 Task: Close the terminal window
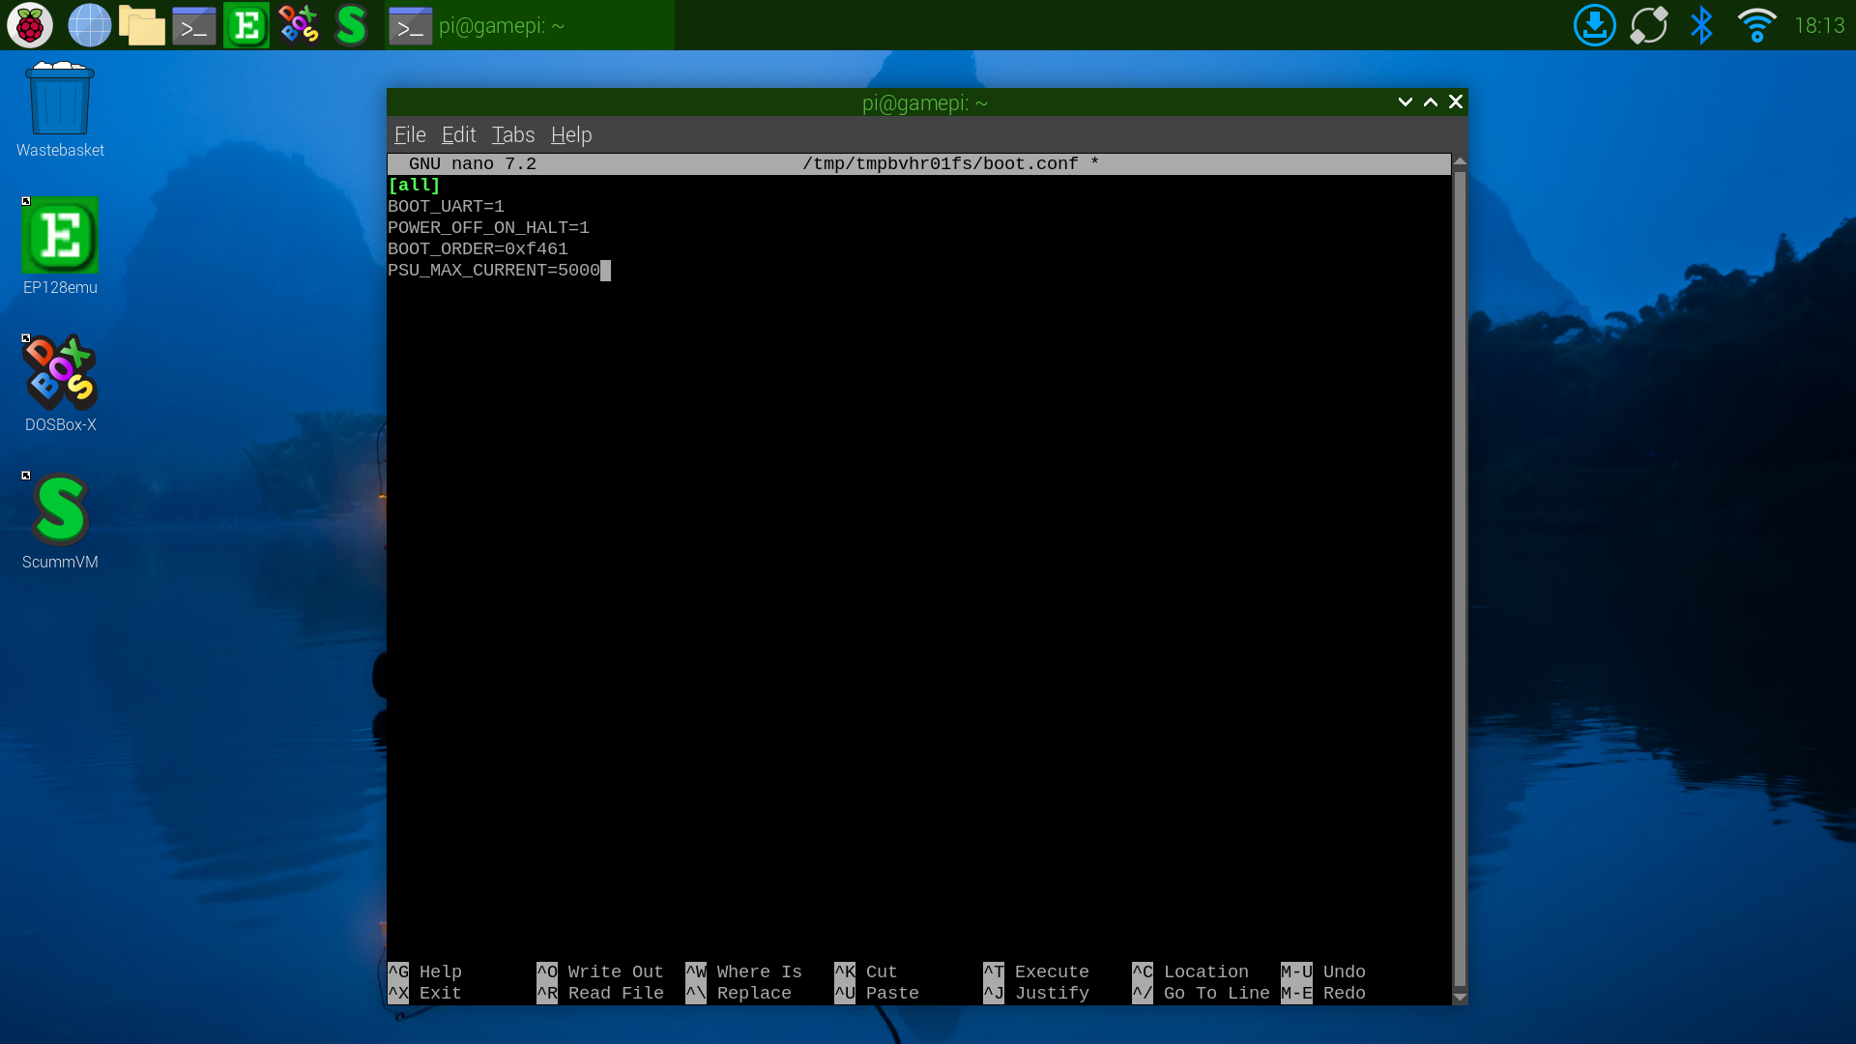(1455, 102)
